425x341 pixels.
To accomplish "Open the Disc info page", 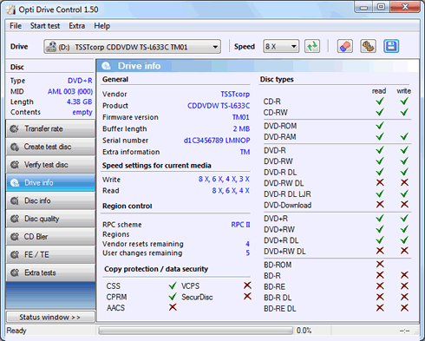I will 50,200.
